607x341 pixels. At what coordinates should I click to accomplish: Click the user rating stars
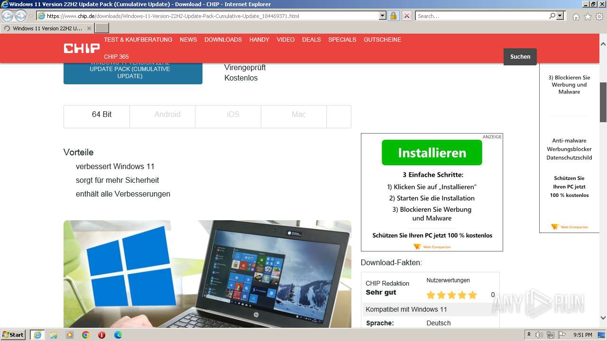coord(451,295)
